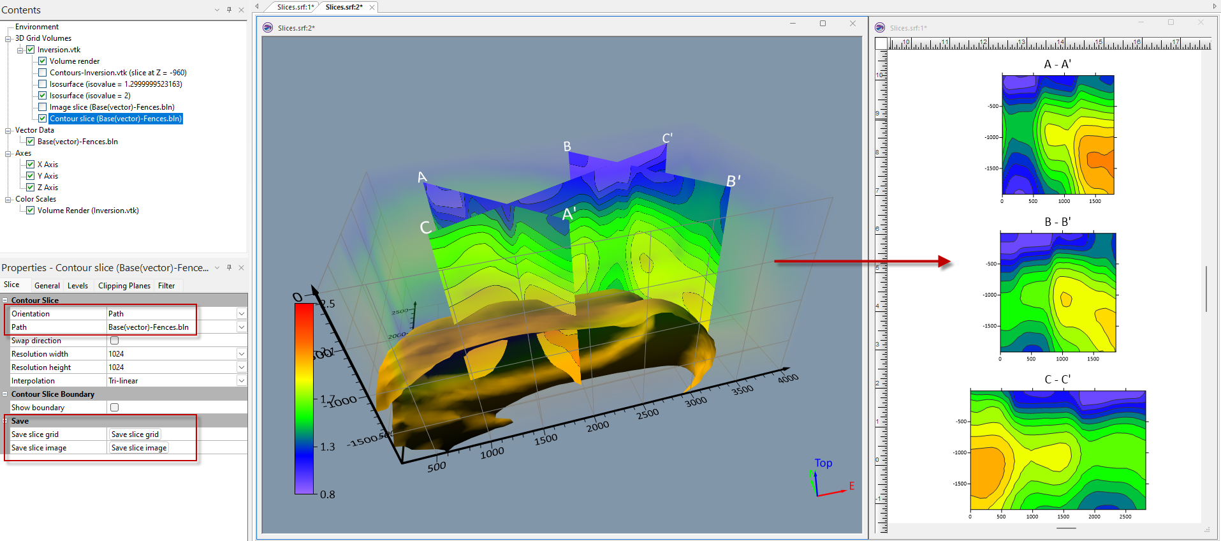Pin the Properties panel
The height and width of the screenshot is (541, 1221).
click(229, 268)
